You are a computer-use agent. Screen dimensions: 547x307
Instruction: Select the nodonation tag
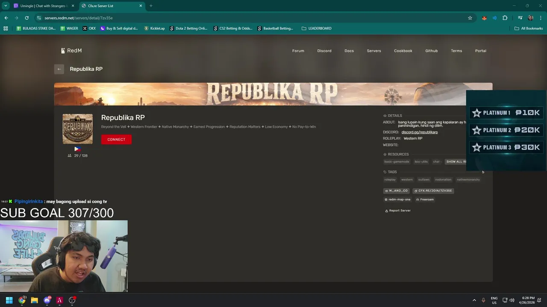(443, 180)
